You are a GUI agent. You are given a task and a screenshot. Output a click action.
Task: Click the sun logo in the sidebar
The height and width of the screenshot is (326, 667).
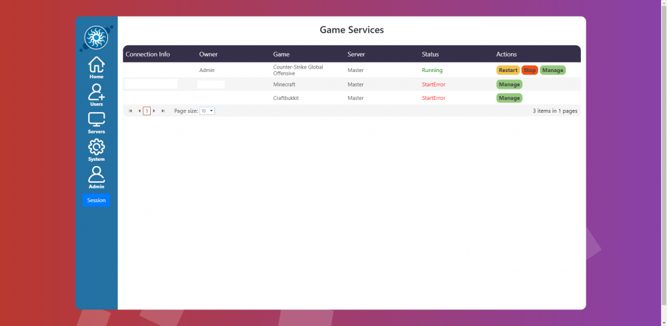click(x=97, y=38)
